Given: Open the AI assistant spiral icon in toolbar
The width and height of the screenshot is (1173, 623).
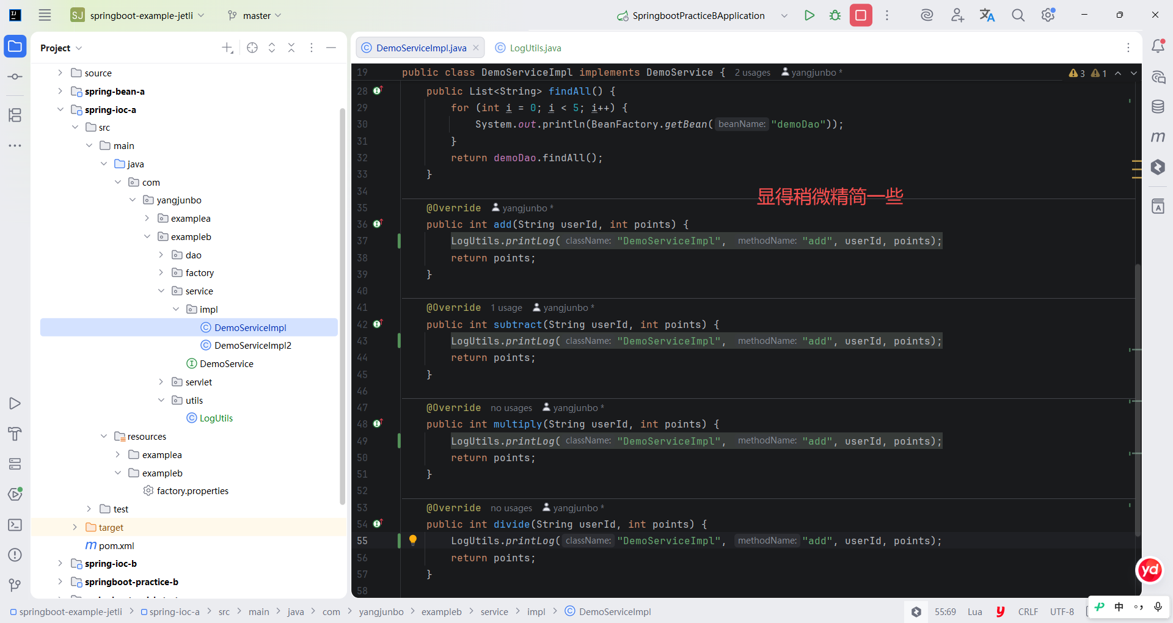Looking at the screenshot, I should pos(927,15).
